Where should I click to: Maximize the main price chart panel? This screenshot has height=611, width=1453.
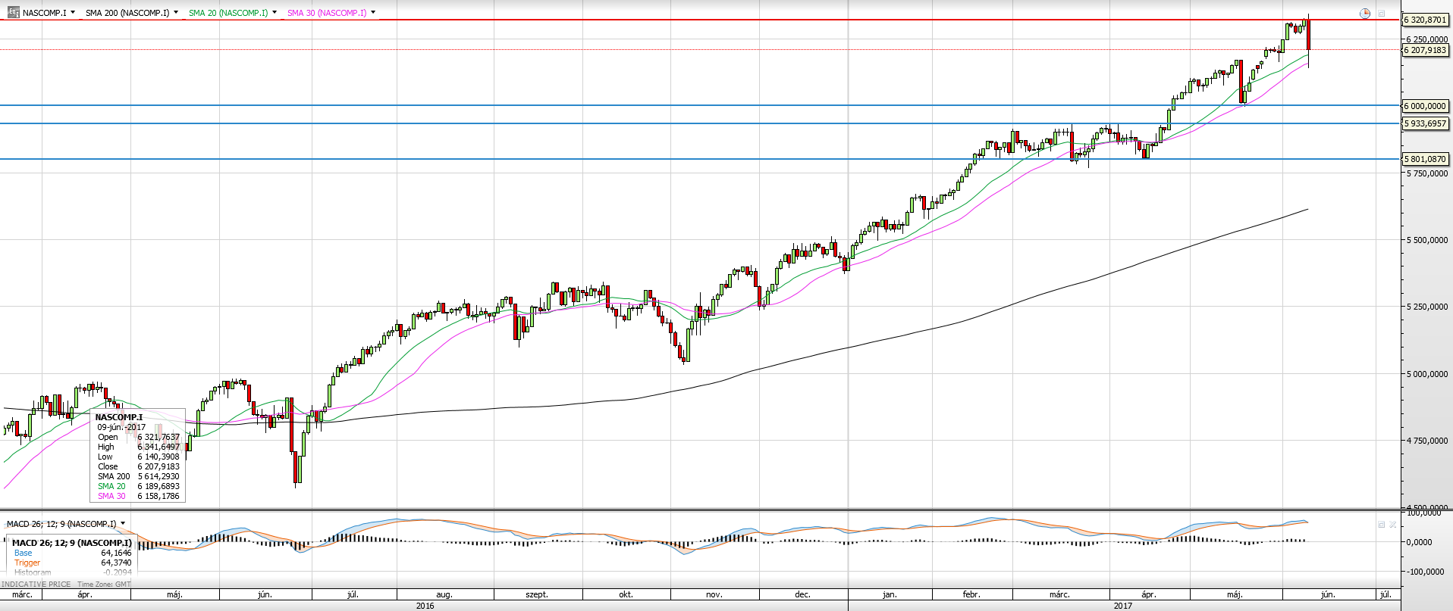click(x=1382, y=13)
